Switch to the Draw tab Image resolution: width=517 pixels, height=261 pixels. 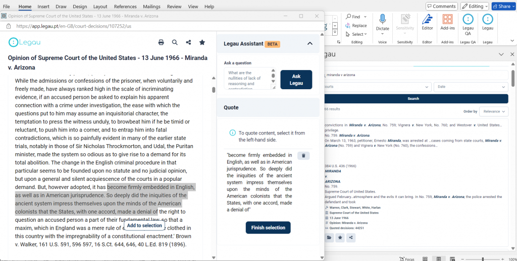61,7
